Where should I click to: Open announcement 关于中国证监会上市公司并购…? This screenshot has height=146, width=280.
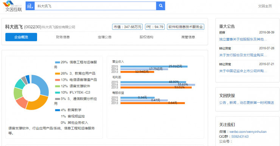[x=243, y=71]
